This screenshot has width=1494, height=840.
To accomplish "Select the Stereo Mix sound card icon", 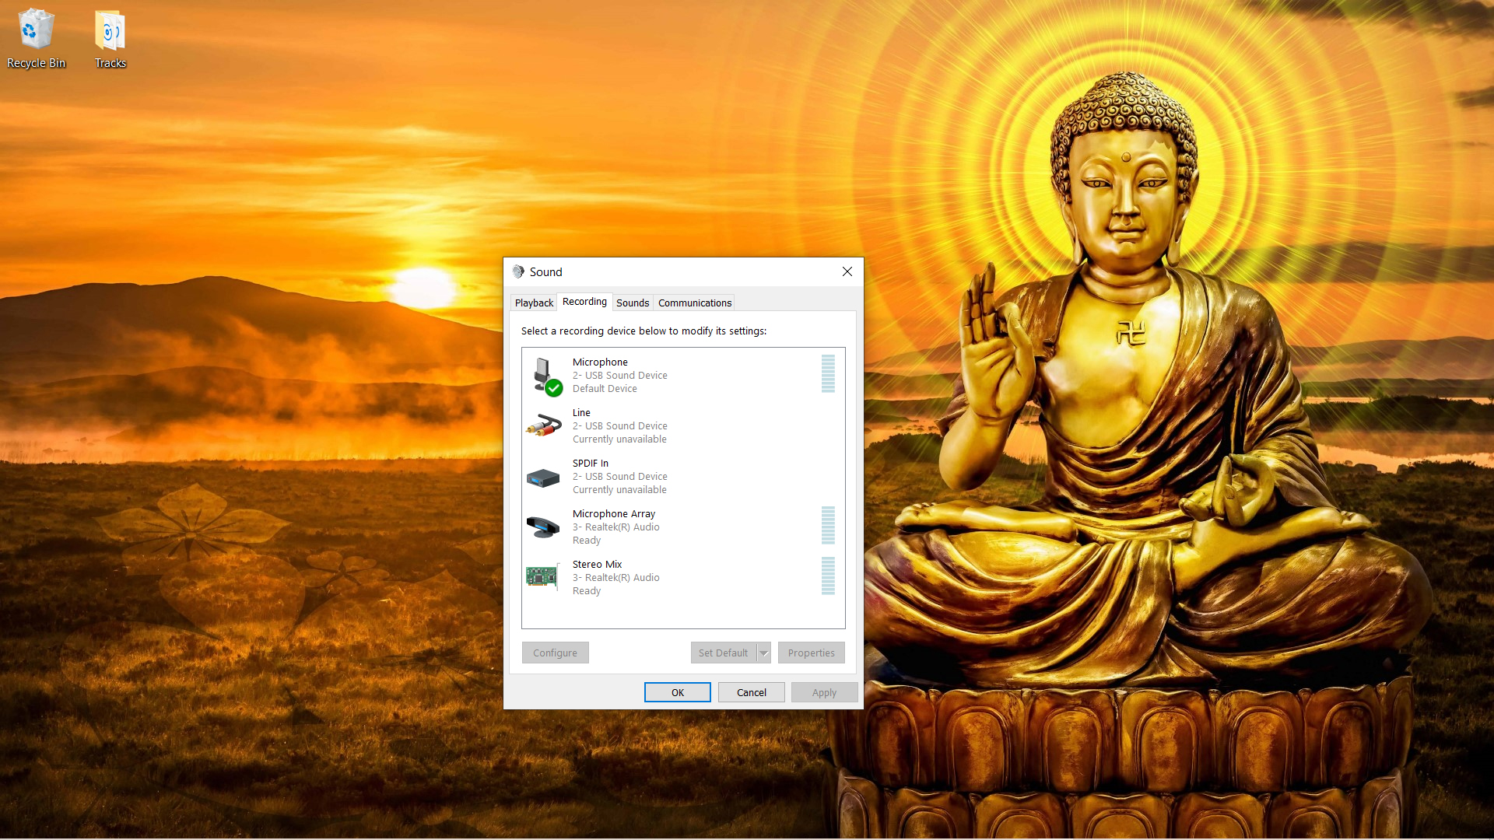I will coord(543,577).
